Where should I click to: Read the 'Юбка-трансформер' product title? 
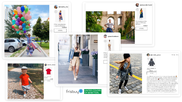[60, 25]
